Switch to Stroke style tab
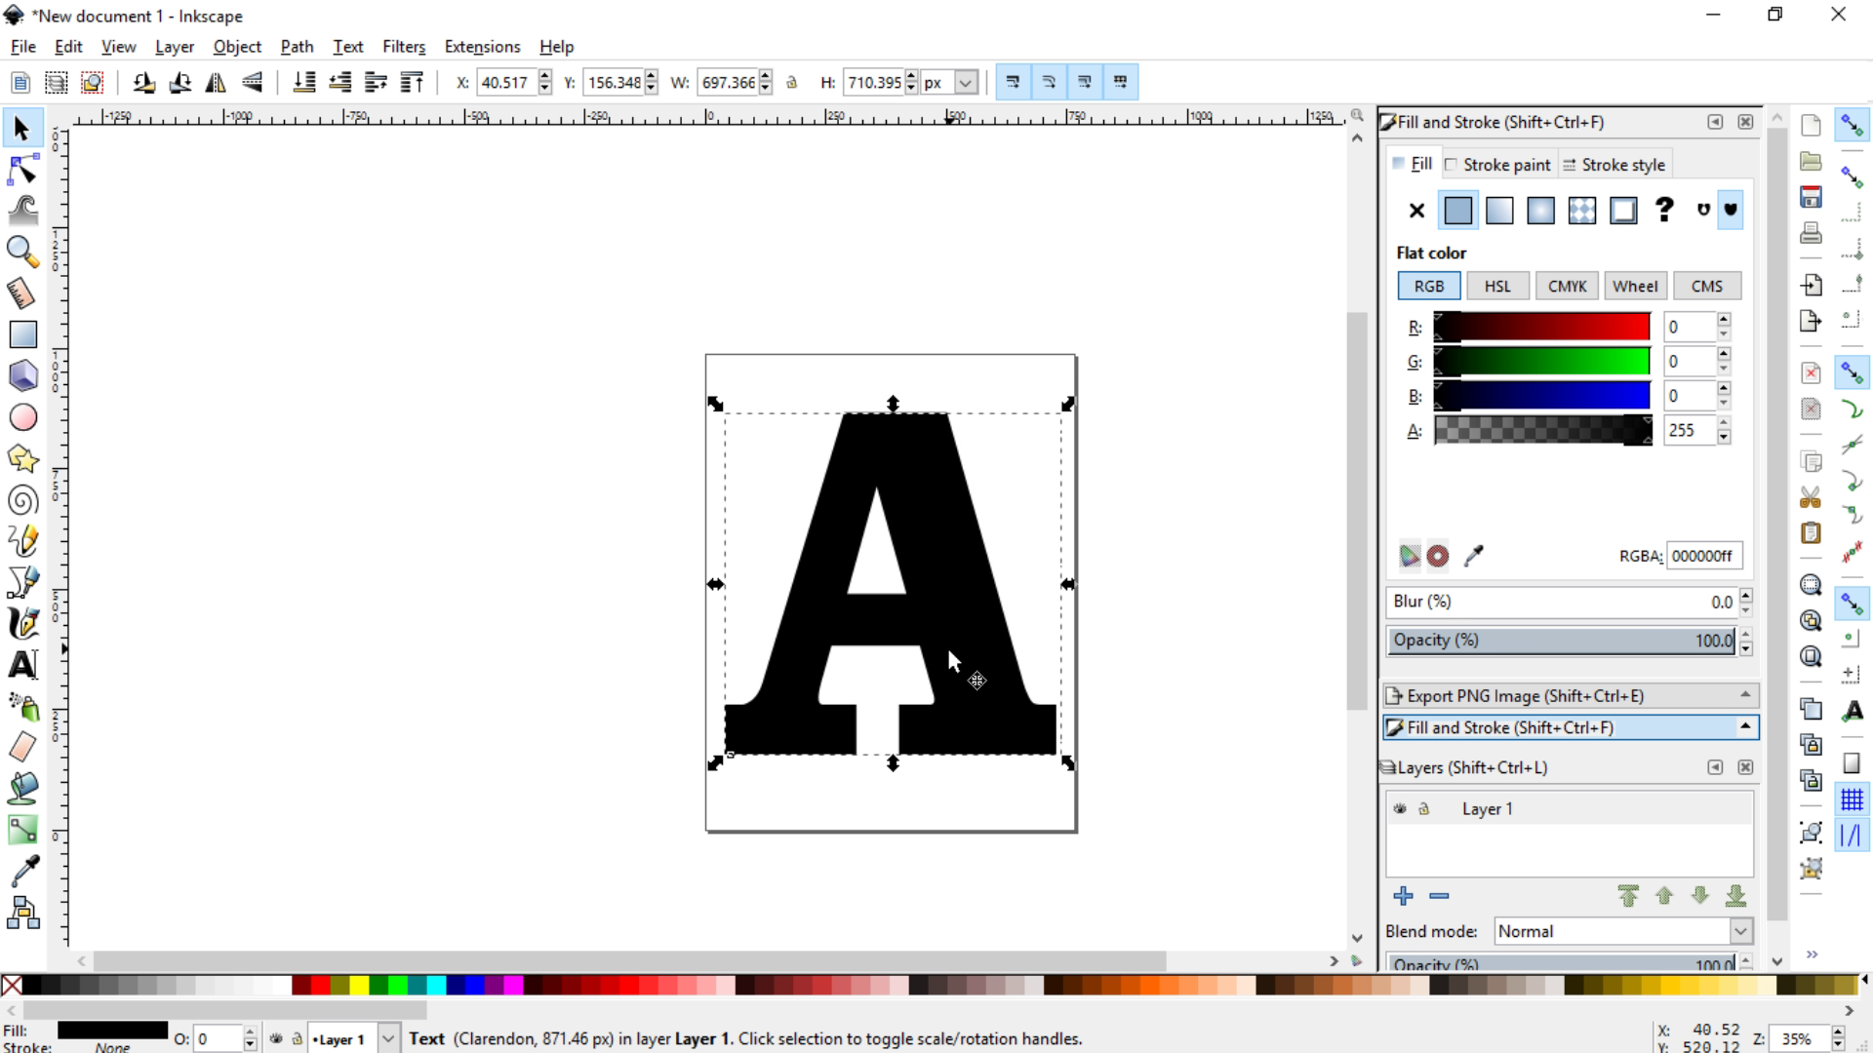 [1614, 165]
